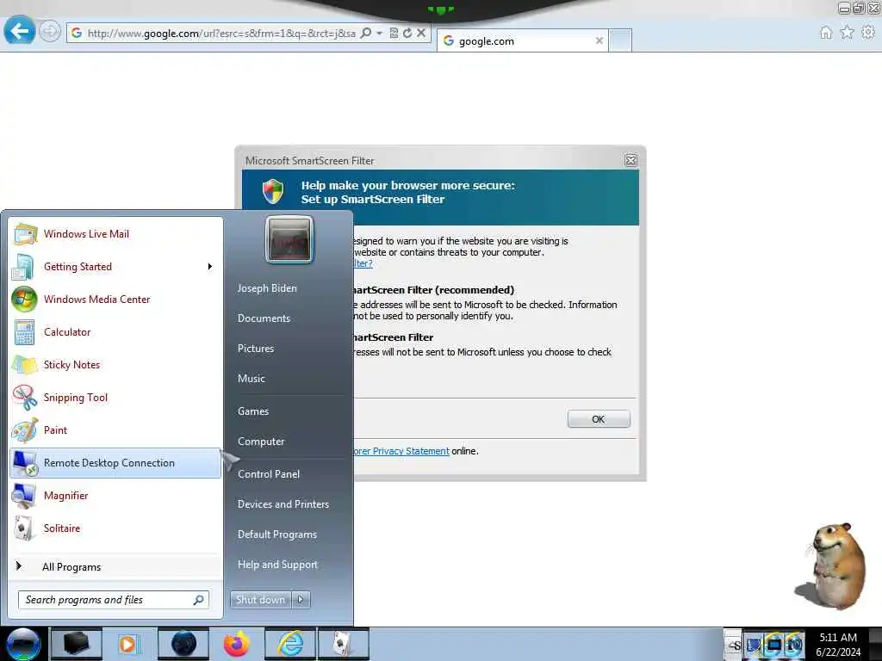Stop loading the page with X
The image size is (882, 661).
pos(420,34)
